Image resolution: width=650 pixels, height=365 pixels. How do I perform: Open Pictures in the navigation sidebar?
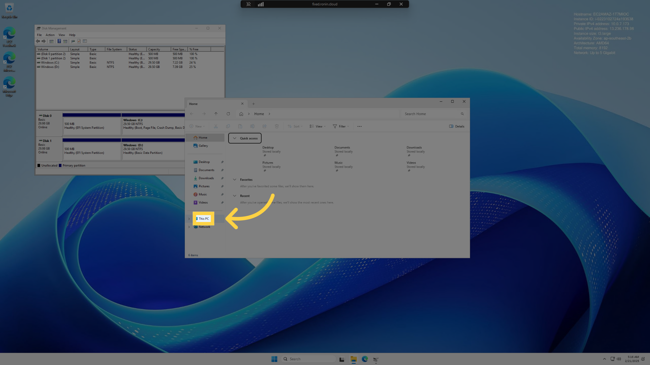click(x=204, y=186)
